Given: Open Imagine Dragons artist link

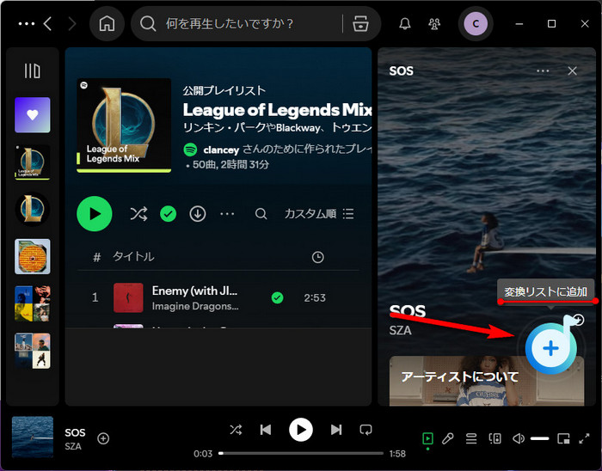Looking at the screenshot, I should [x=195, y=306].
